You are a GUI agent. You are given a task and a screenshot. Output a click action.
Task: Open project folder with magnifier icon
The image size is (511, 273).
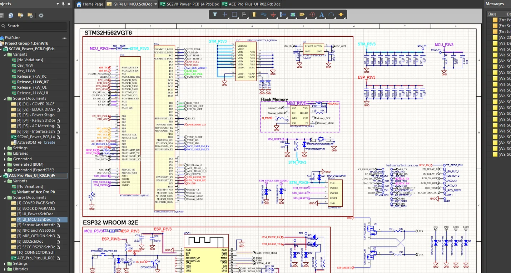pos(21,15)
